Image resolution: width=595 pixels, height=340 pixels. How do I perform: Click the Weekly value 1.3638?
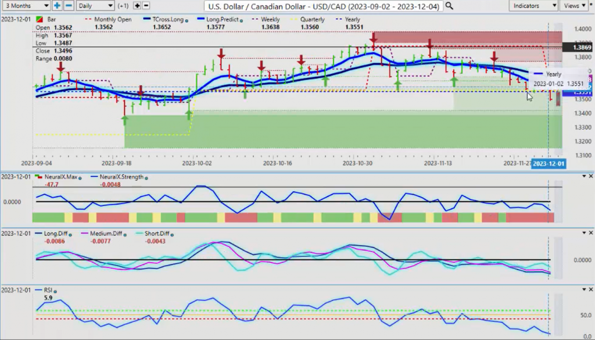click(271, 27)
